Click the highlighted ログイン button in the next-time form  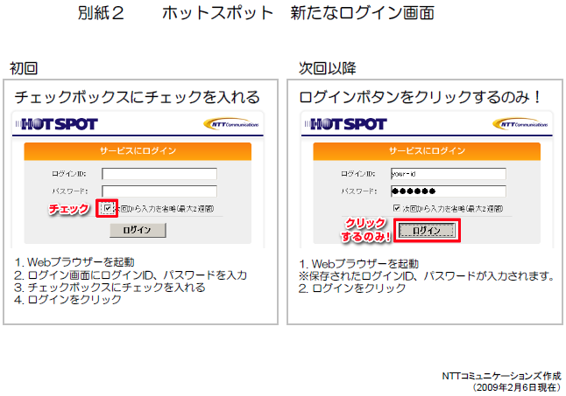tap(427, 231)
